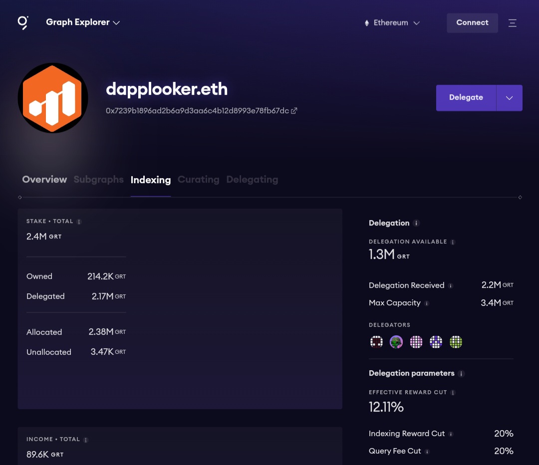Click Max Capacity info icon

click(x=427, y=303)
